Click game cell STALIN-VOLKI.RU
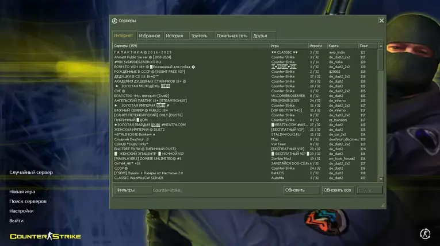 point(286,134)
